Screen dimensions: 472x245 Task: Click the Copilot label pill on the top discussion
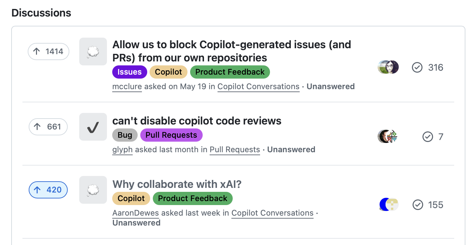168,72
